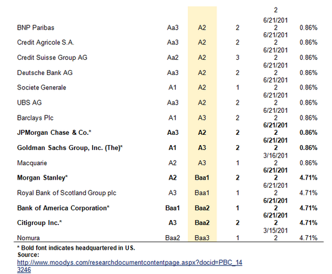Image resolution: width=332 pixels, height=274 pixels.
Task: Select the 'Societe Generale' name
Action: 42,87
